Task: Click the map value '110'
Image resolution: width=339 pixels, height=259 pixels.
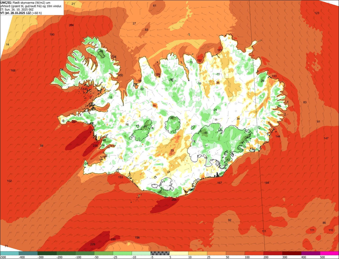Action: [x=331, y=230]
